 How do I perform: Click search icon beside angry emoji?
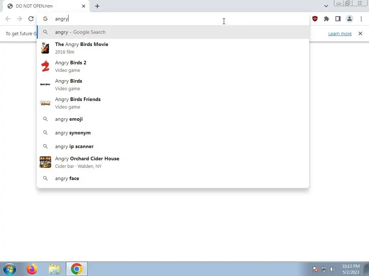click(45, 119)
